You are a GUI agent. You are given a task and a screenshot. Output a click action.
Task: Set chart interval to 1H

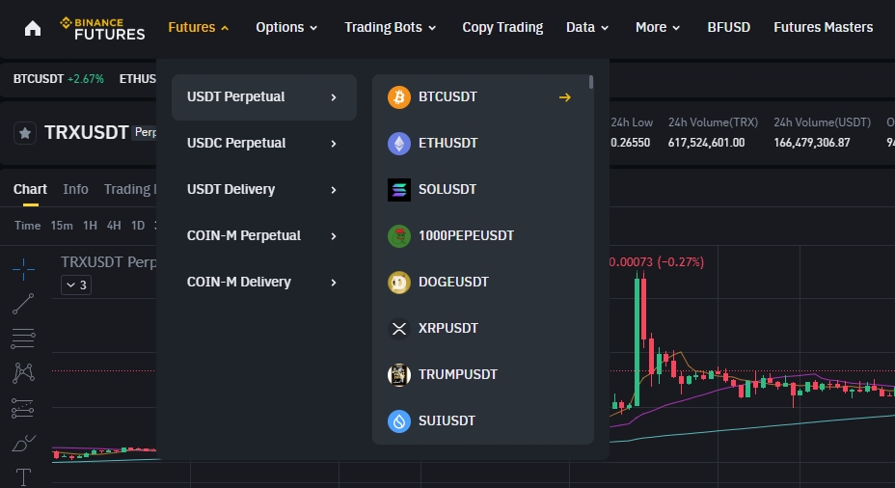point(90,226)
